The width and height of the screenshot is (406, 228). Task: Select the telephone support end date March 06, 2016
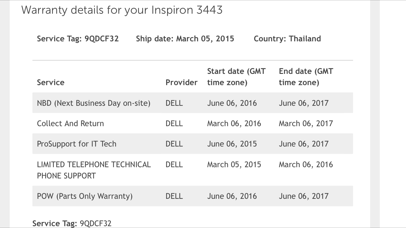click(306, 164)
